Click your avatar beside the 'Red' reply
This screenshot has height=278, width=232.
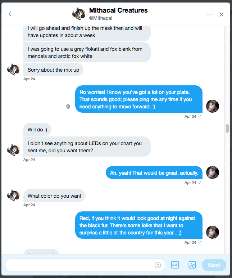click(x=213, y=232)
